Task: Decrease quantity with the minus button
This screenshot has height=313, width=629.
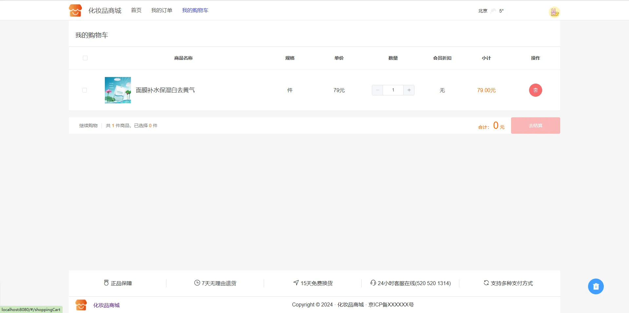Action: point(377,90)
